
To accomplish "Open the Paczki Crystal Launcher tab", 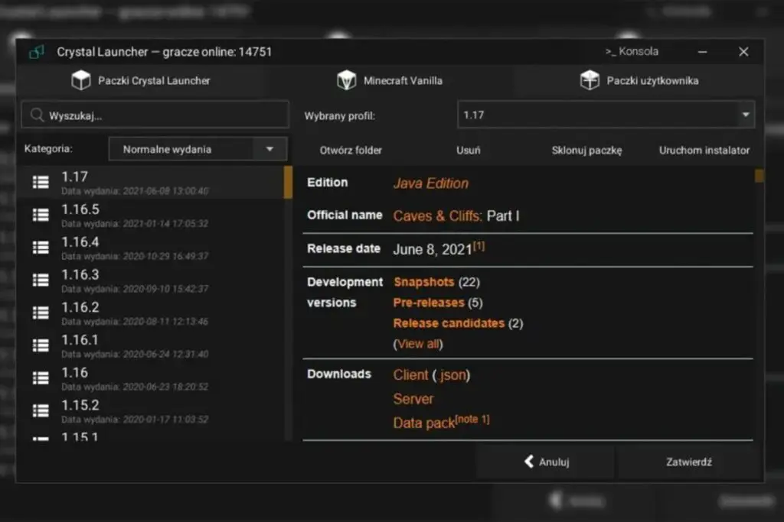I will [x=141, y=80].
